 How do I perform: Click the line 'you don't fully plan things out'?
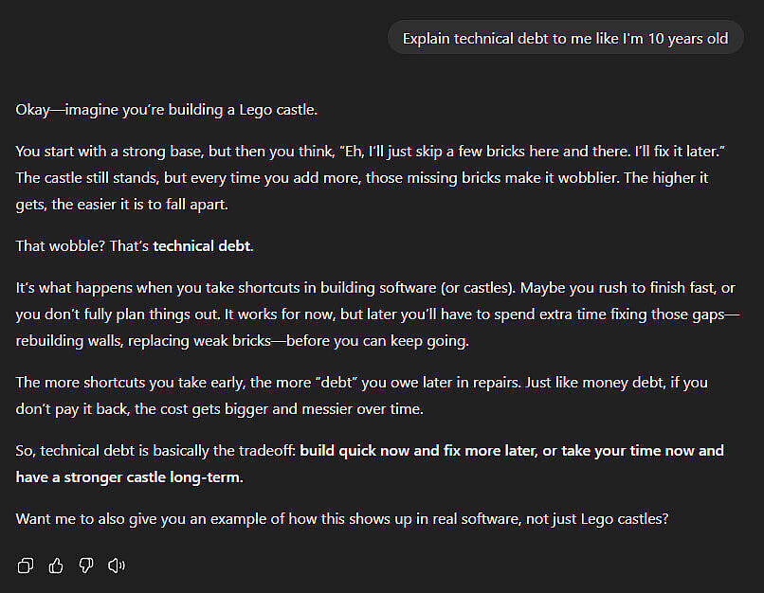[118, 314]
